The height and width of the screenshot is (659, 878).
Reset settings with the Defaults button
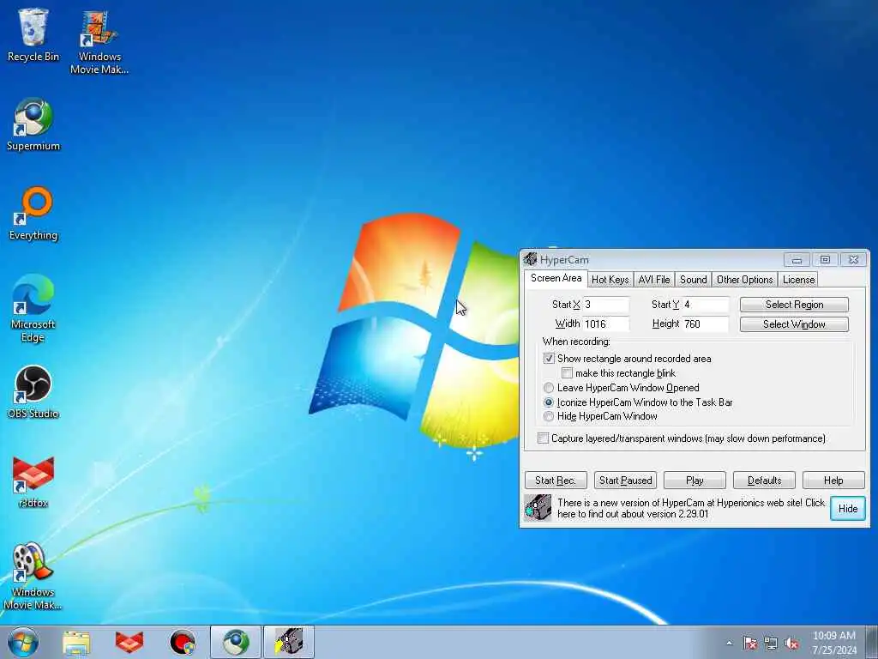tap(764, 481)
